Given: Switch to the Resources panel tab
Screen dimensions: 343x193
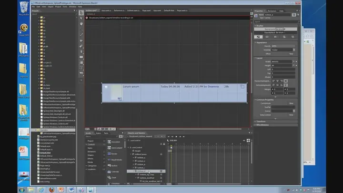Looking at the screenshot, I should (272, 11).
